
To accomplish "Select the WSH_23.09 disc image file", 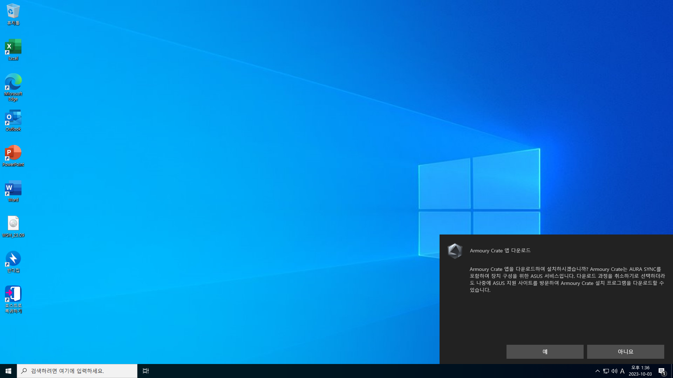I will click(13, 226).
